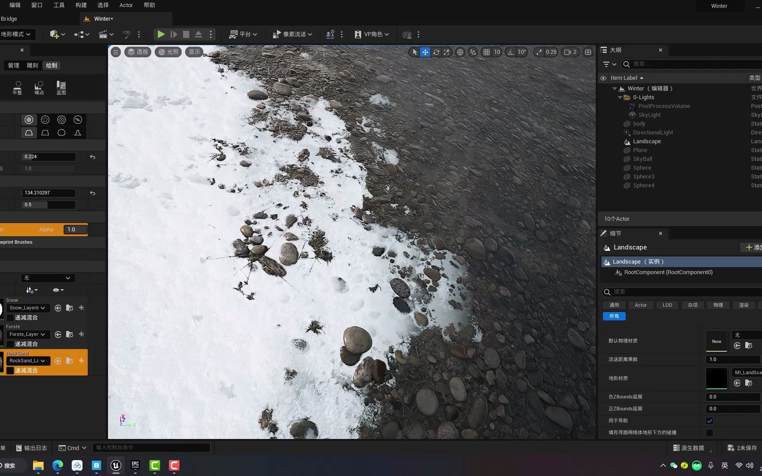Click the Play button to start simulation
The image size is (762, 476).
click(161, 34)
